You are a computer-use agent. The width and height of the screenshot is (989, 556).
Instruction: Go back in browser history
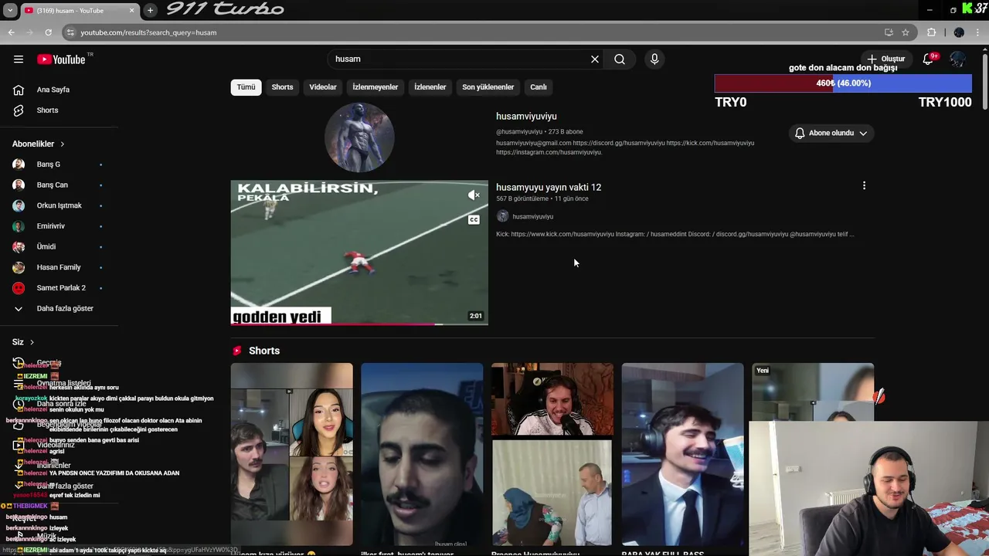[x=11, y=32]
